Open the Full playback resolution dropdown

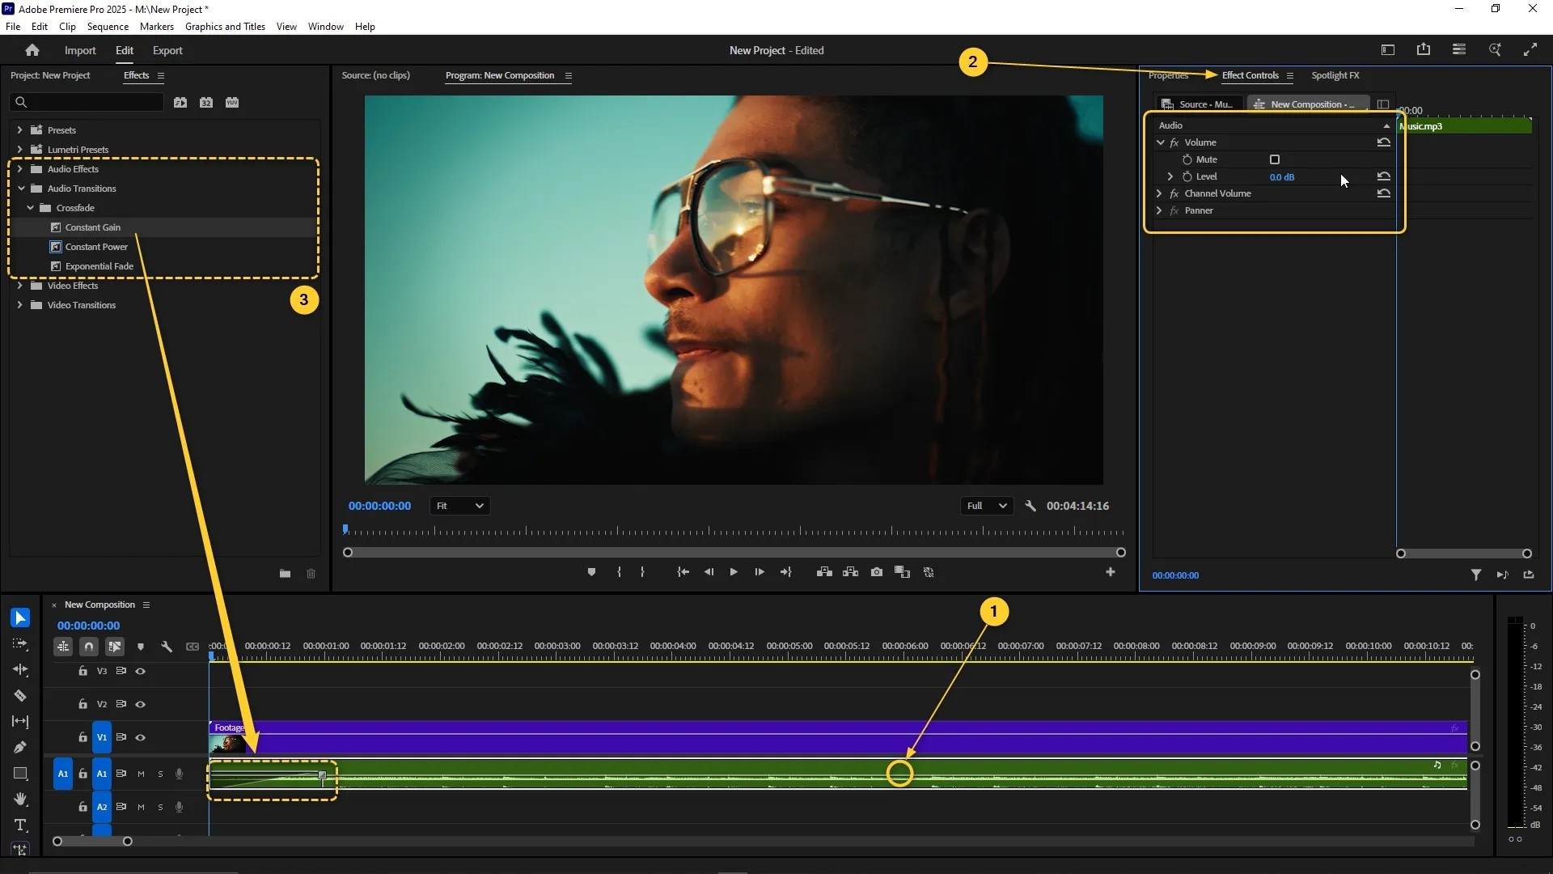click(986, 506)
